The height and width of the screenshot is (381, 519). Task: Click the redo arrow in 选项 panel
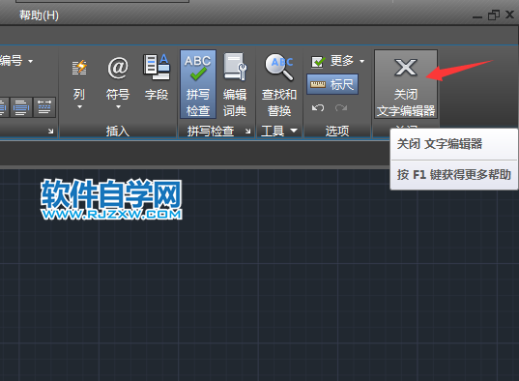pyautogui.click(x=341, y=107)
